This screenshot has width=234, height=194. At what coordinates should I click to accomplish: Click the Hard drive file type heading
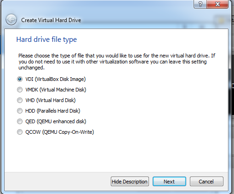click(x=46, y=40)
